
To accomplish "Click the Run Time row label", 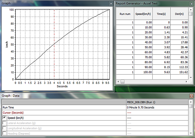I will (x=8, y=108).
